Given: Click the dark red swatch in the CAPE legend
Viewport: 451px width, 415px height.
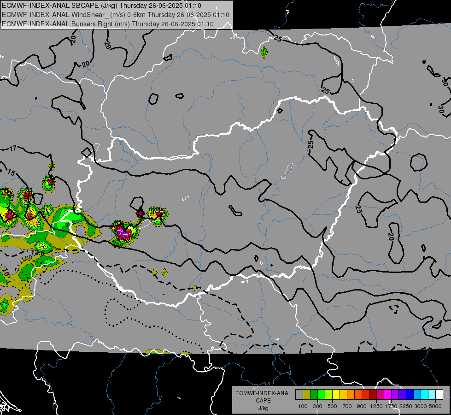Looking at the screenshot, I should coord(373,394).
